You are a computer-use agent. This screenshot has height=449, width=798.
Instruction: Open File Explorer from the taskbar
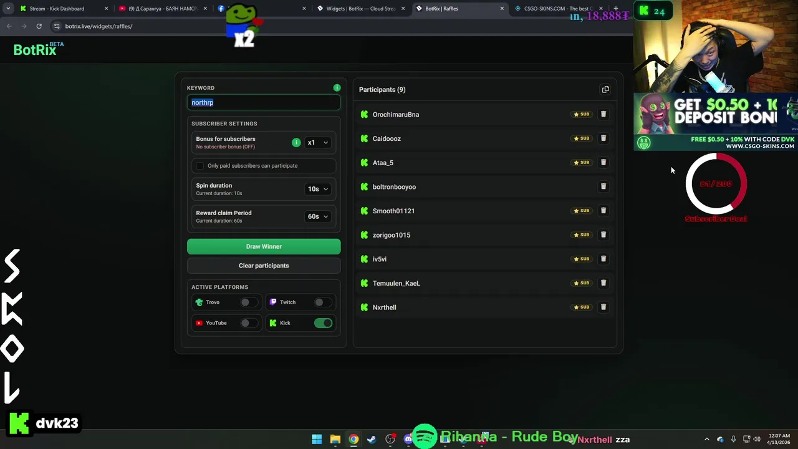point(335,439)
